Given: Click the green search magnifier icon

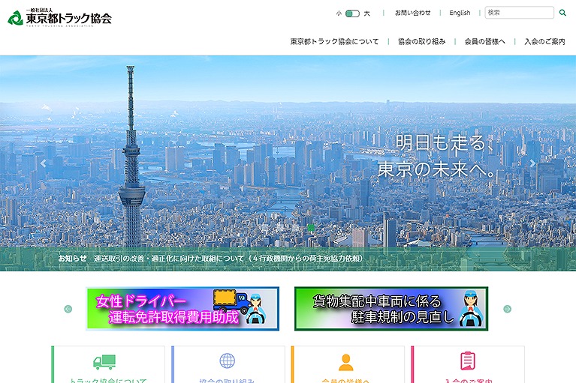Looking at the screenshot, I should [x=562, y=13].
